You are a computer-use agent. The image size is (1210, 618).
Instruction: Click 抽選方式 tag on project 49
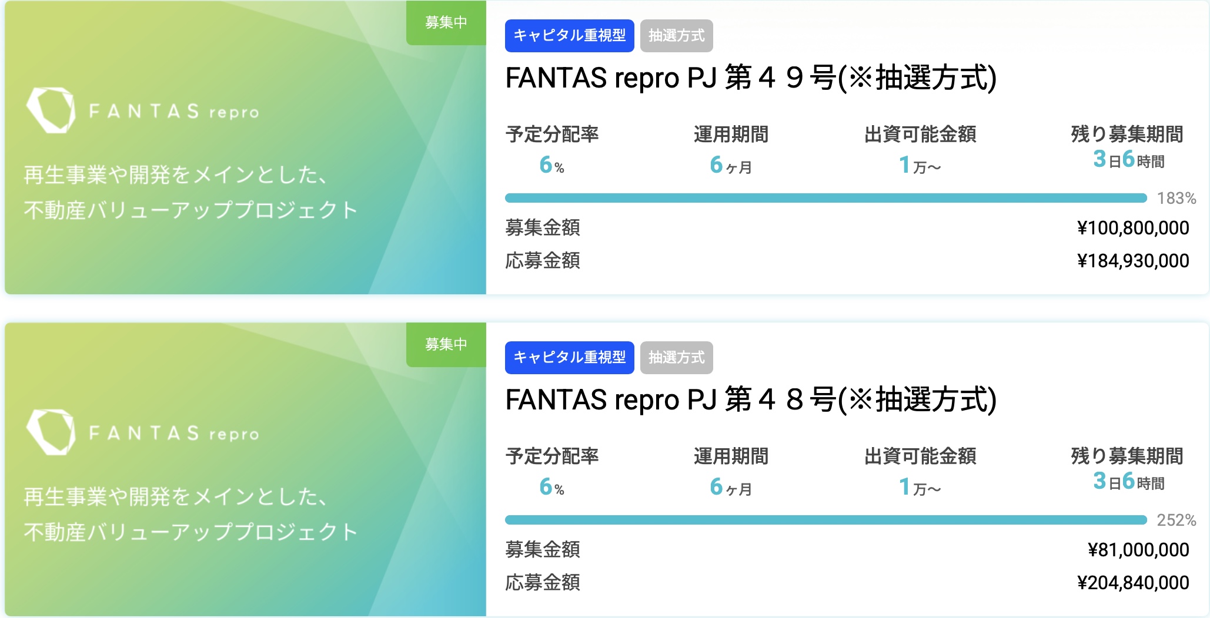[x=676, y=36]
